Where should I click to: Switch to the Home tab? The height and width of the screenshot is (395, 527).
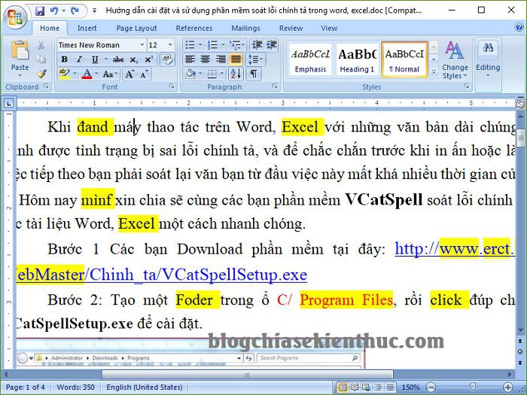[x=50, y=29]
